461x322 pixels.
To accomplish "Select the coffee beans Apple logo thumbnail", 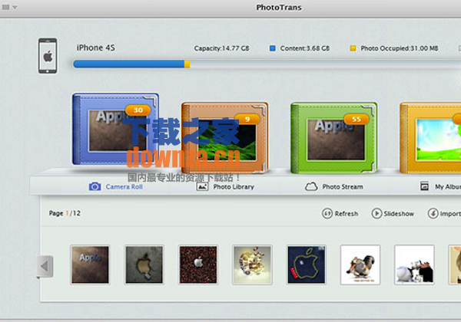I will pyautogui.click(x=198, y=264).
